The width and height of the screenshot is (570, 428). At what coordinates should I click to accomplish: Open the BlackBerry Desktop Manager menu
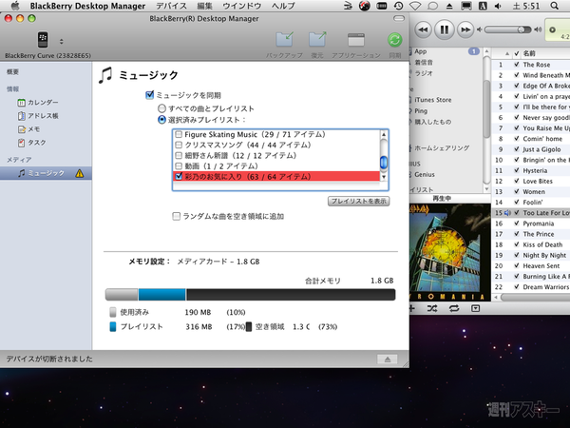[x=87, y=6]
